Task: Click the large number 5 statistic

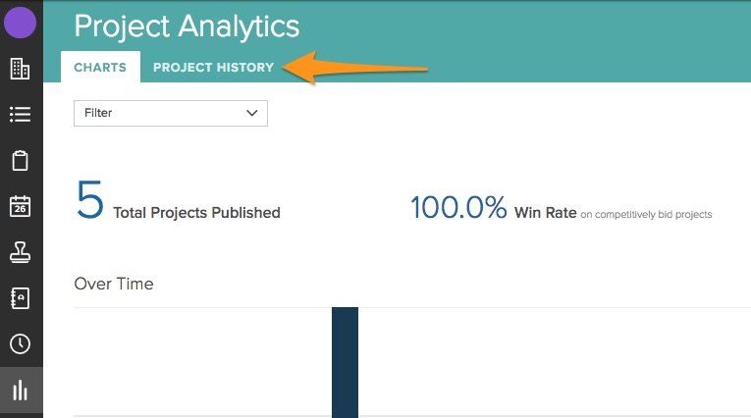Action: pos(89,201)
